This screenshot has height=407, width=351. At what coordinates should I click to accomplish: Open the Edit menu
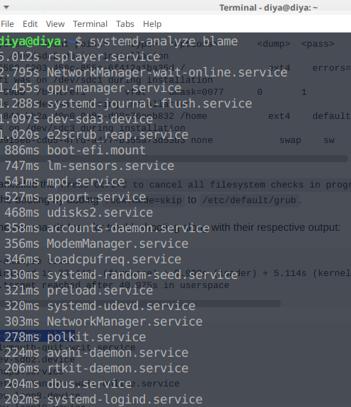(30, 24)
